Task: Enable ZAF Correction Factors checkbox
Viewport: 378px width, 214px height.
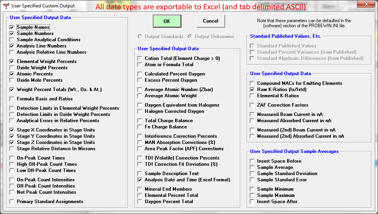Action: click(x=252, y=105)
